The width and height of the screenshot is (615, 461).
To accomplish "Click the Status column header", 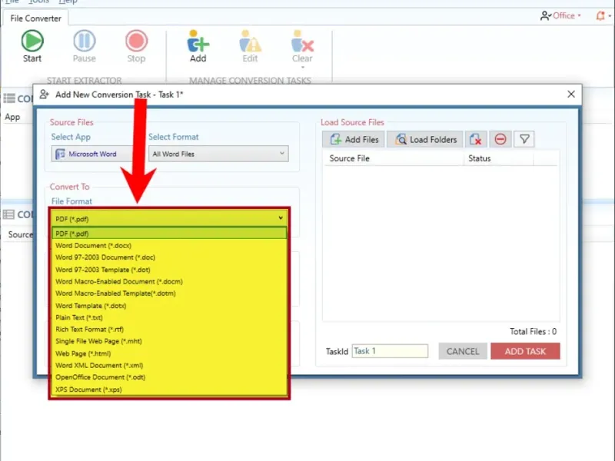I will (x=498, y=158).
